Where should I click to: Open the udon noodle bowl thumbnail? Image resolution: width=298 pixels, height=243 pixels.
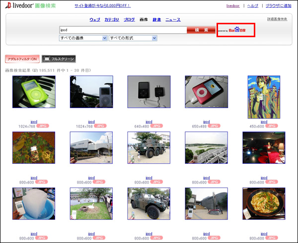[264, 204]
